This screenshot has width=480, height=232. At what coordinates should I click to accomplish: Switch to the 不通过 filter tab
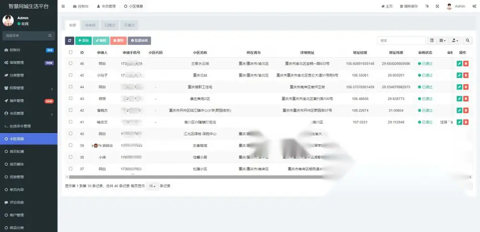coord(129,25)
